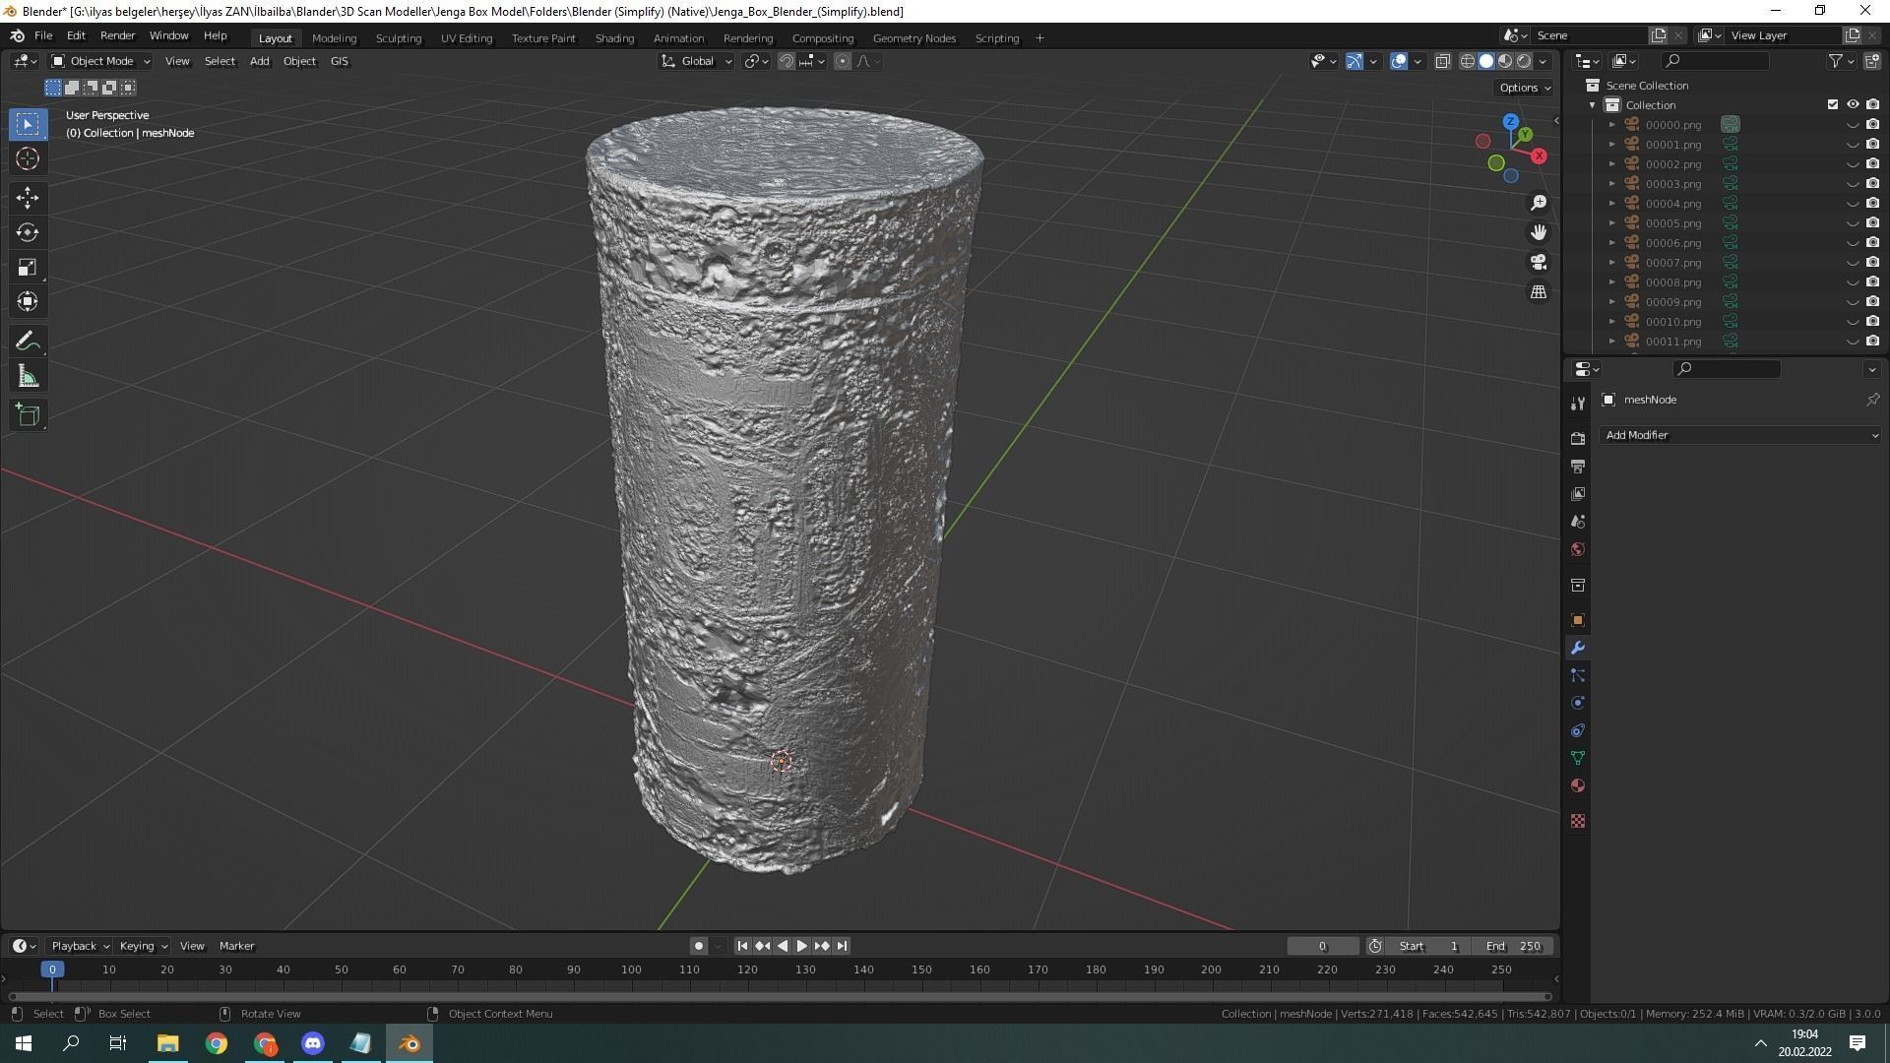Switch to the Sculpting workspace tab
The width and height of the screenshot is (1890, 1063).
(399, 37)
